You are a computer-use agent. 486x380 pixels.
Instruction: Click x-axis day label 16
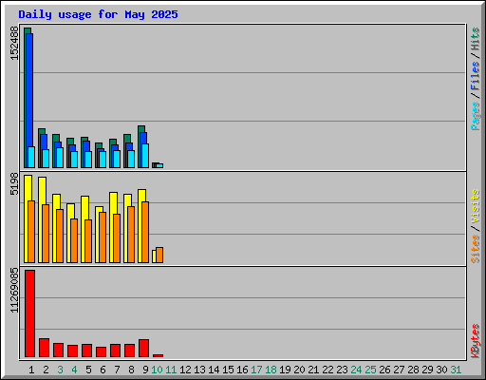coord(242,370)
